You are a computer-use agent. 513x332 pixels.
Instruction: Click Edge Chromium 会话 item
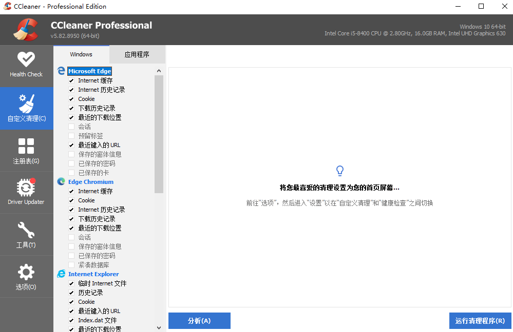click(x=84, y=237)
